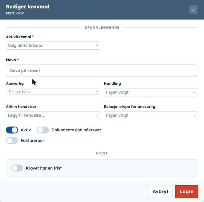Click the chevron arrow in Ansvarlig field
204x202 pixels.
pos(97,91)
